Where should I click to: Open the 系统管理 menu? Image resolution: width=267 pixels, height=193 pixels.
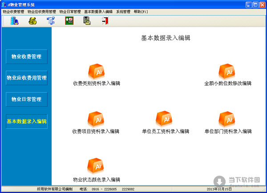click(x=123, y=12)
